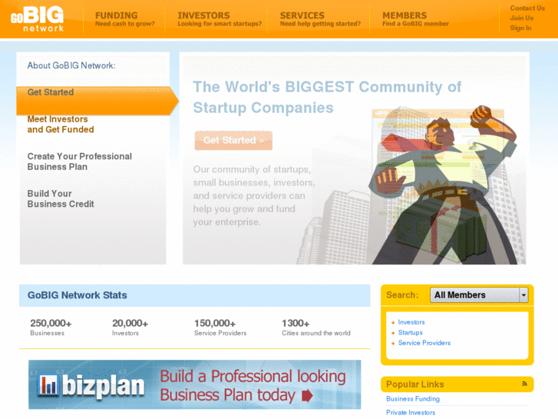Screen dimensions: 558x419
Task: Open the SERVICES menu
Action: click(x=320, y=19)
